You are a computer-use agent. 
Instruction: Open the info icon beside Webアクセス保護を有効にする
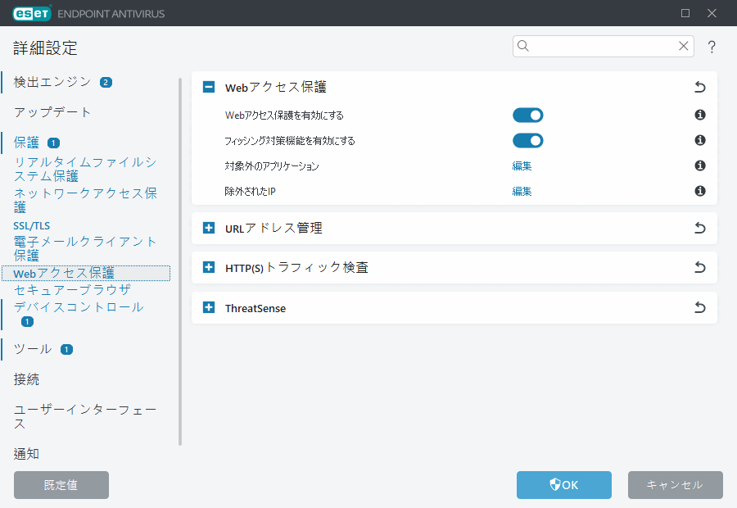tap(699, 115)
